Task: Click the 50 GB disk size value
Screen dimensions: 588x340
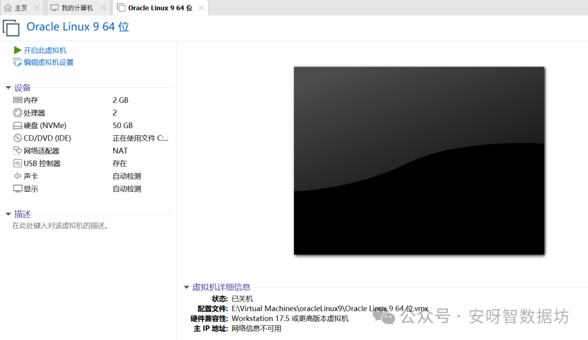Action: (122, 125)
